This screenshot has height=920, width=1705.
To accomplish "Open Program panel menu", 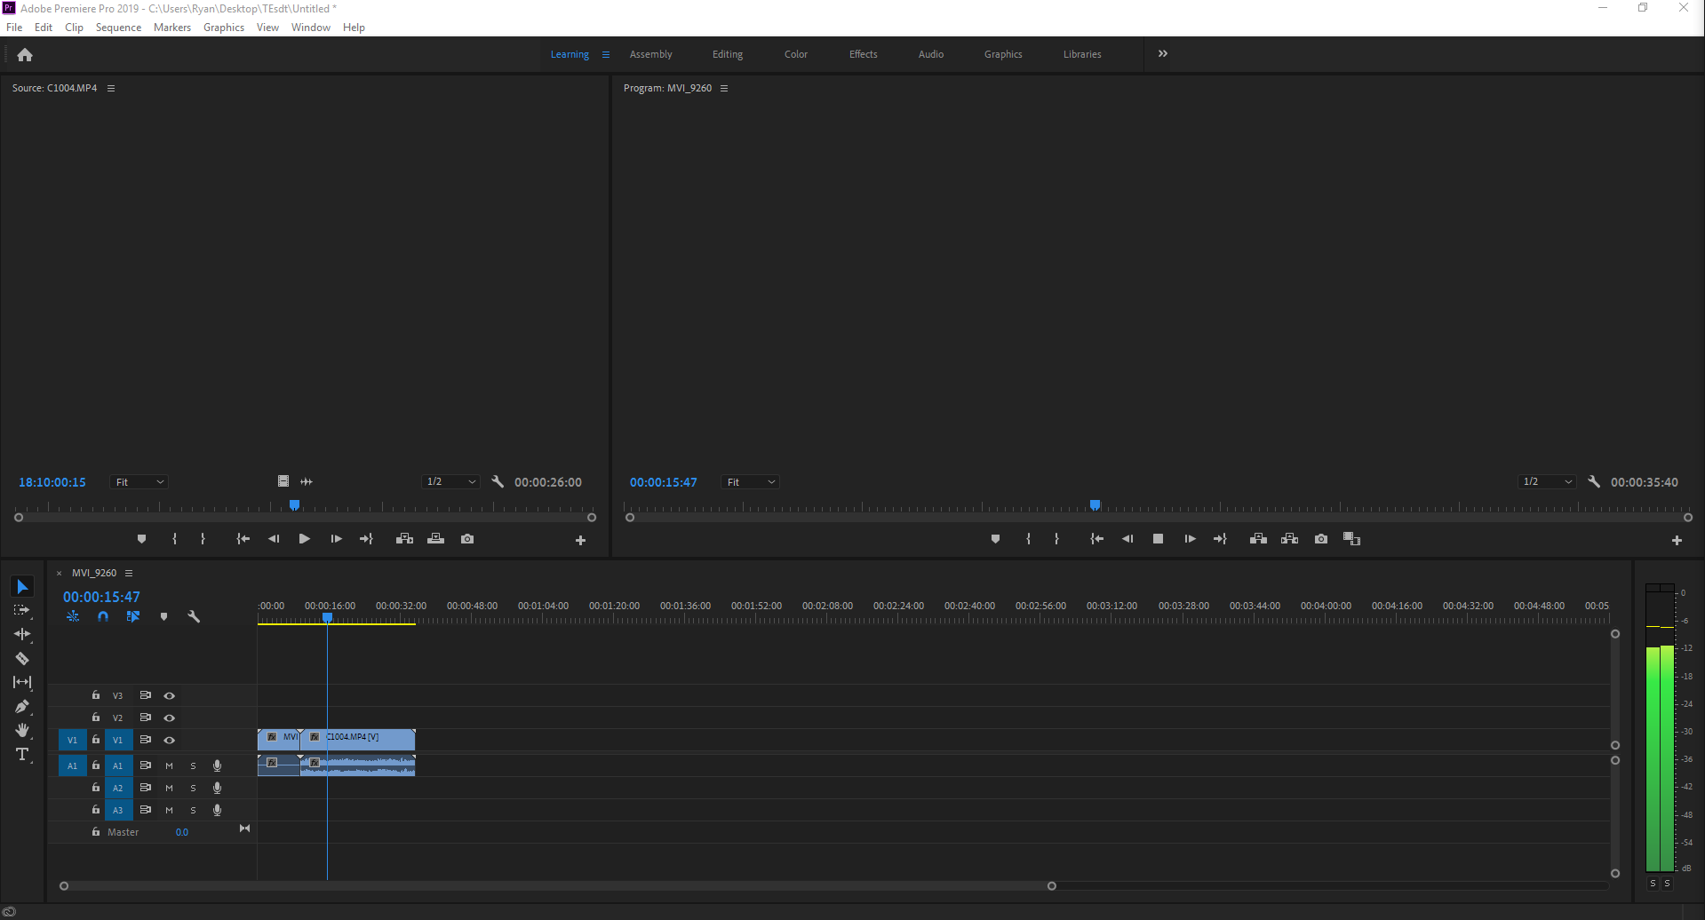I will 724,88.
